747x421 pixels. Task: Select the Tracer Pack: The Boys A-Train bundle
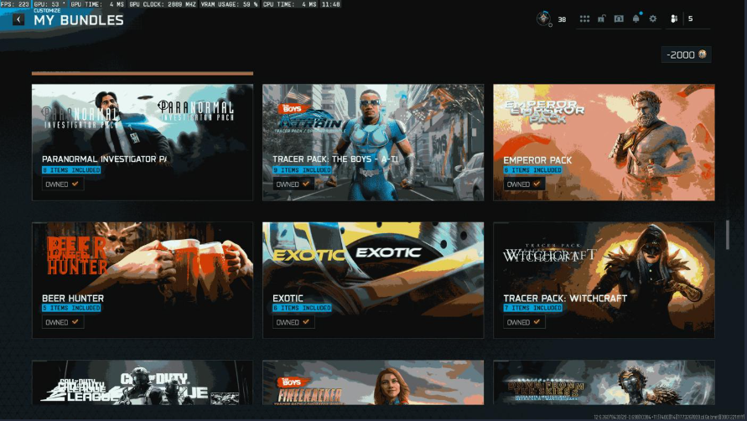373,142
